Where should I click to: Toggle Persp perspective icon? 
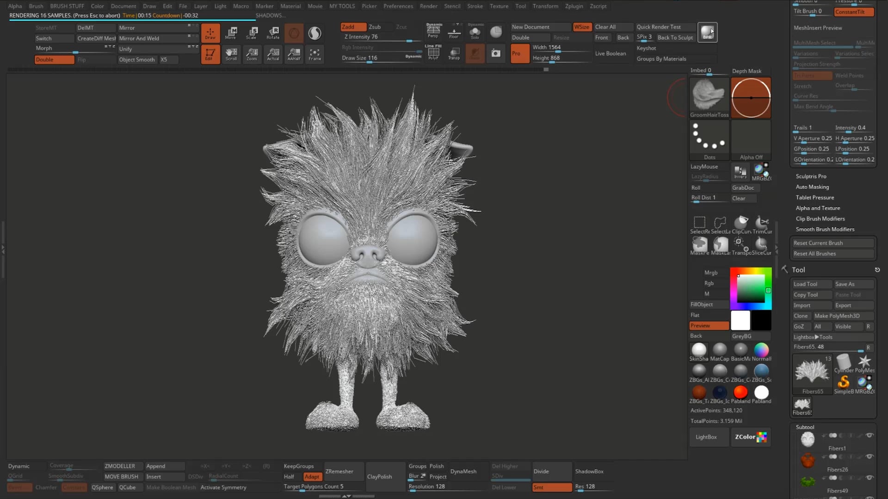[433, 31]
